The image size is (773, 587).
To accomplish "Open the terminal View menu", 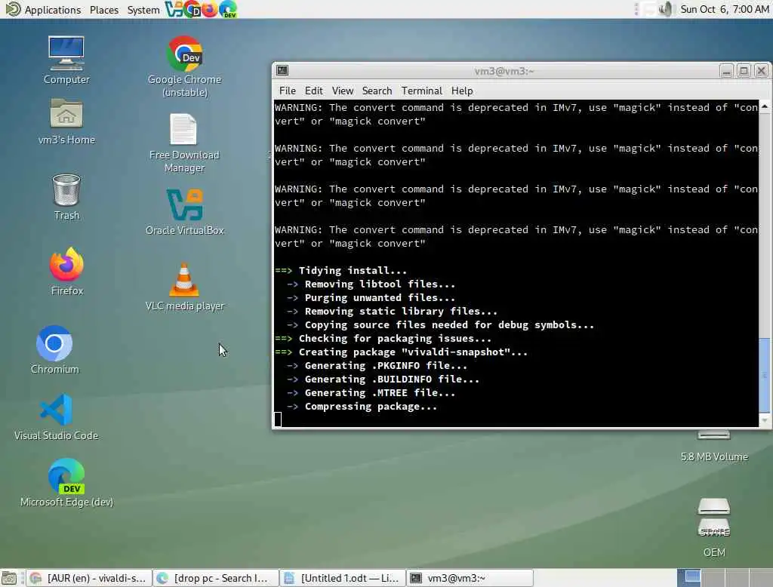I will [342, 91].
